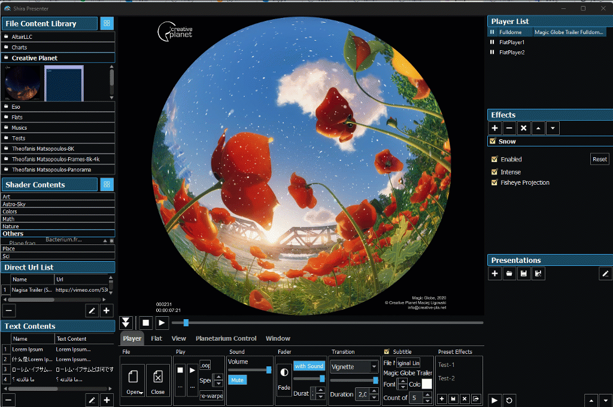Delete the preset effect with X icon
Screen dimensions: 613x407
click(465, 399)
